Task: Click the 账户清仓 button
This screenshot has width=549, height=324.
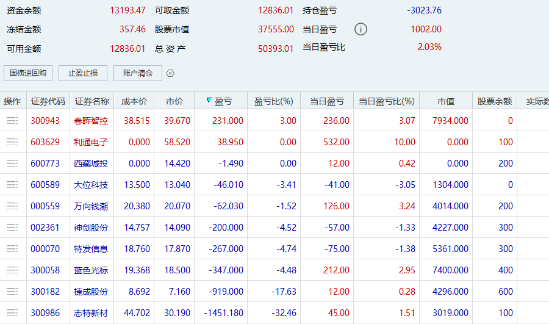Action: 138,73
